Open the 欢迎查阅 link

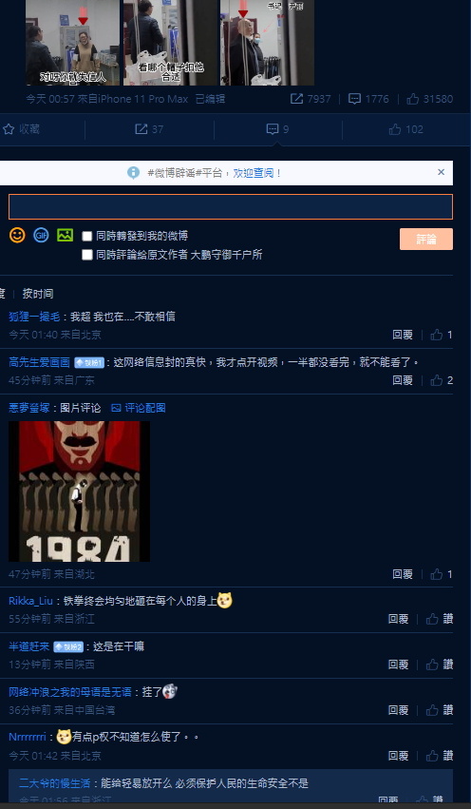click(x=253, y=173)
